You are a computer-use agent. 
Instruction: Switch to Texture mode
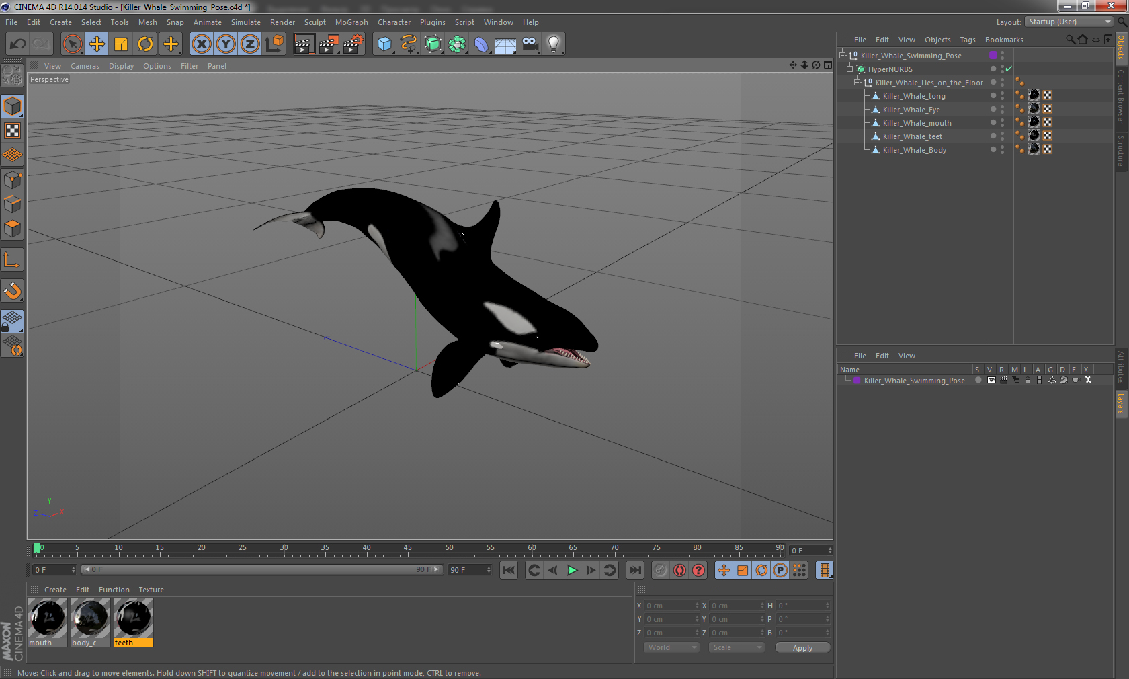click(x=12, y=130)
